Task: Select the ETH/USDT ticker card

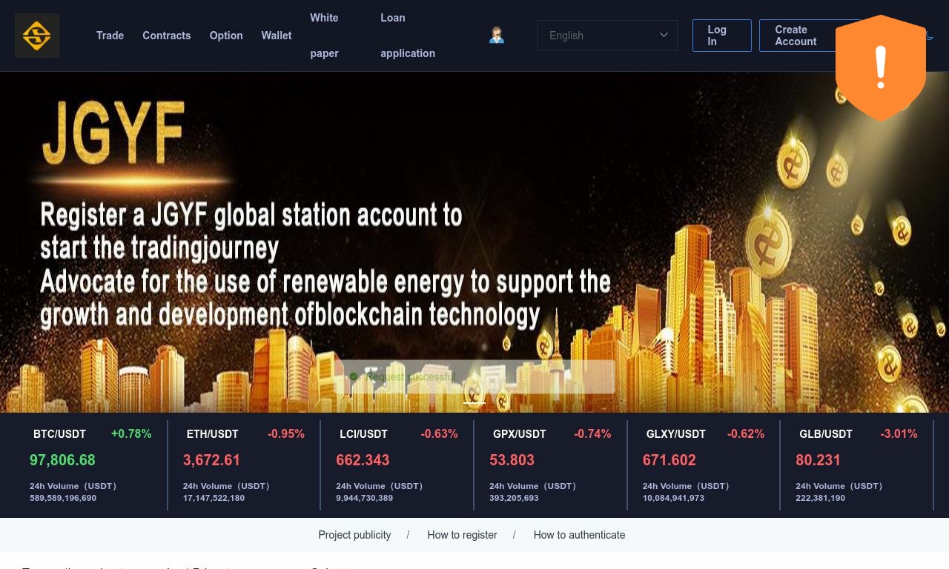Action: [245, 465]
